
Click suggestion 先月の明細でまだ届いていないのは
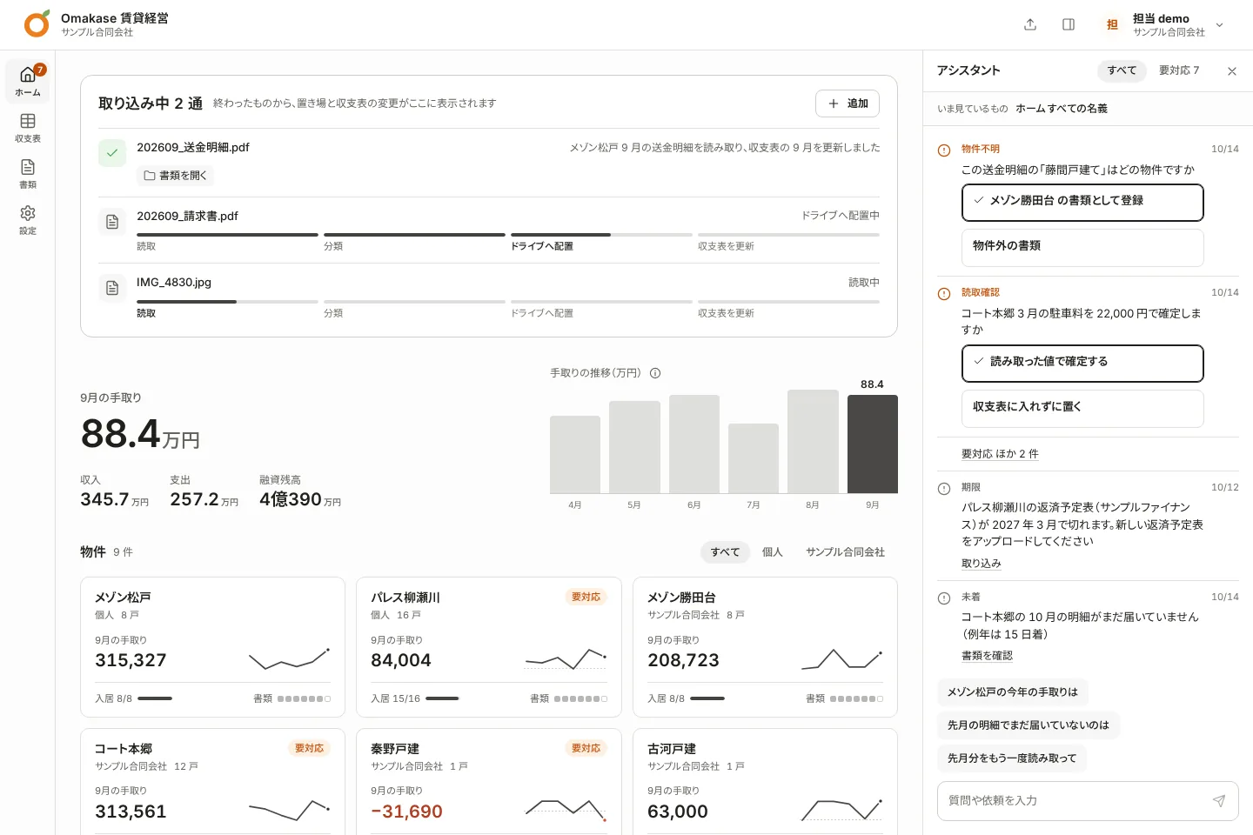pyautogui.click(x=1029, y=725)
